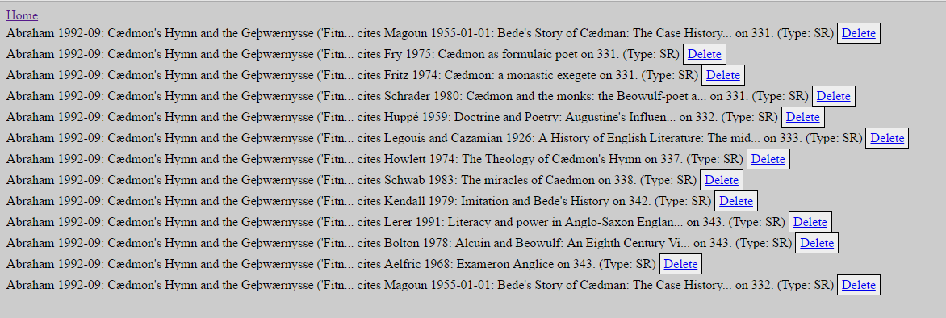Delete the Fry 1975 citation

(704, 54)
